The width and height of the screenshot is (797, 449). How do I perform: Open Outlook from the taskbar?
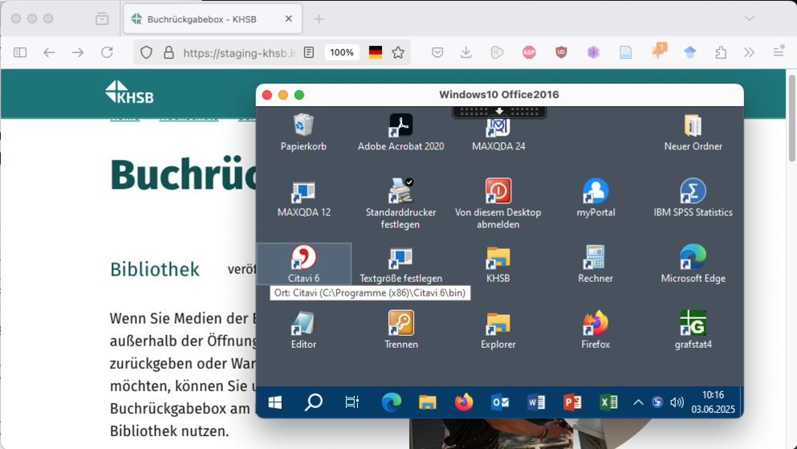[x=500, y=402]
